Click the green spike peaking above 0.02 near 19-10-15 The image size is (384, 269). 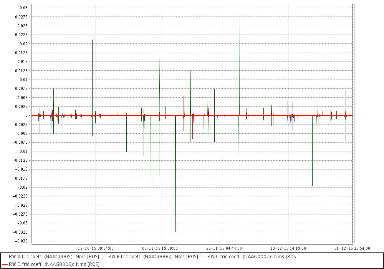coord(92,40)
